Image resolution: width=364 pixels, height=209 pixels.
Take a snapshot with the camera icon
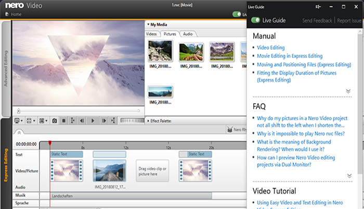(x=54, y=121)
